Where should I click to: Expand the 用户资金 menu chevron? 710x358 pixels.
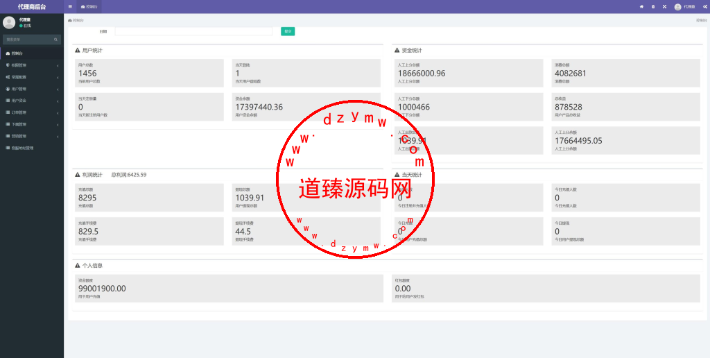(x=58, y=101)
